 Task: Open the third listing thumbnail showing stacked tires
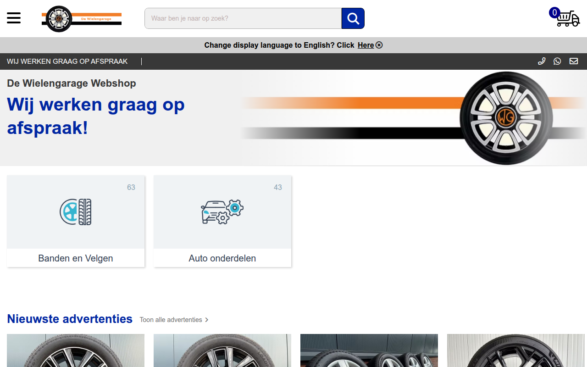369,350
